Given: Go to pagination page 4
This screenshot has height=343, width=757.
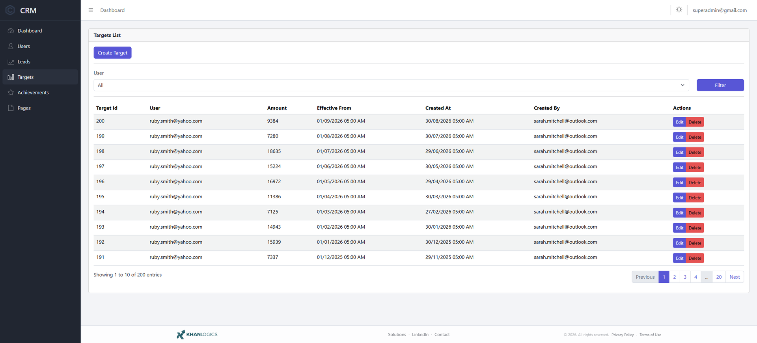Looking at the screenshot, I should click(696, 277).
